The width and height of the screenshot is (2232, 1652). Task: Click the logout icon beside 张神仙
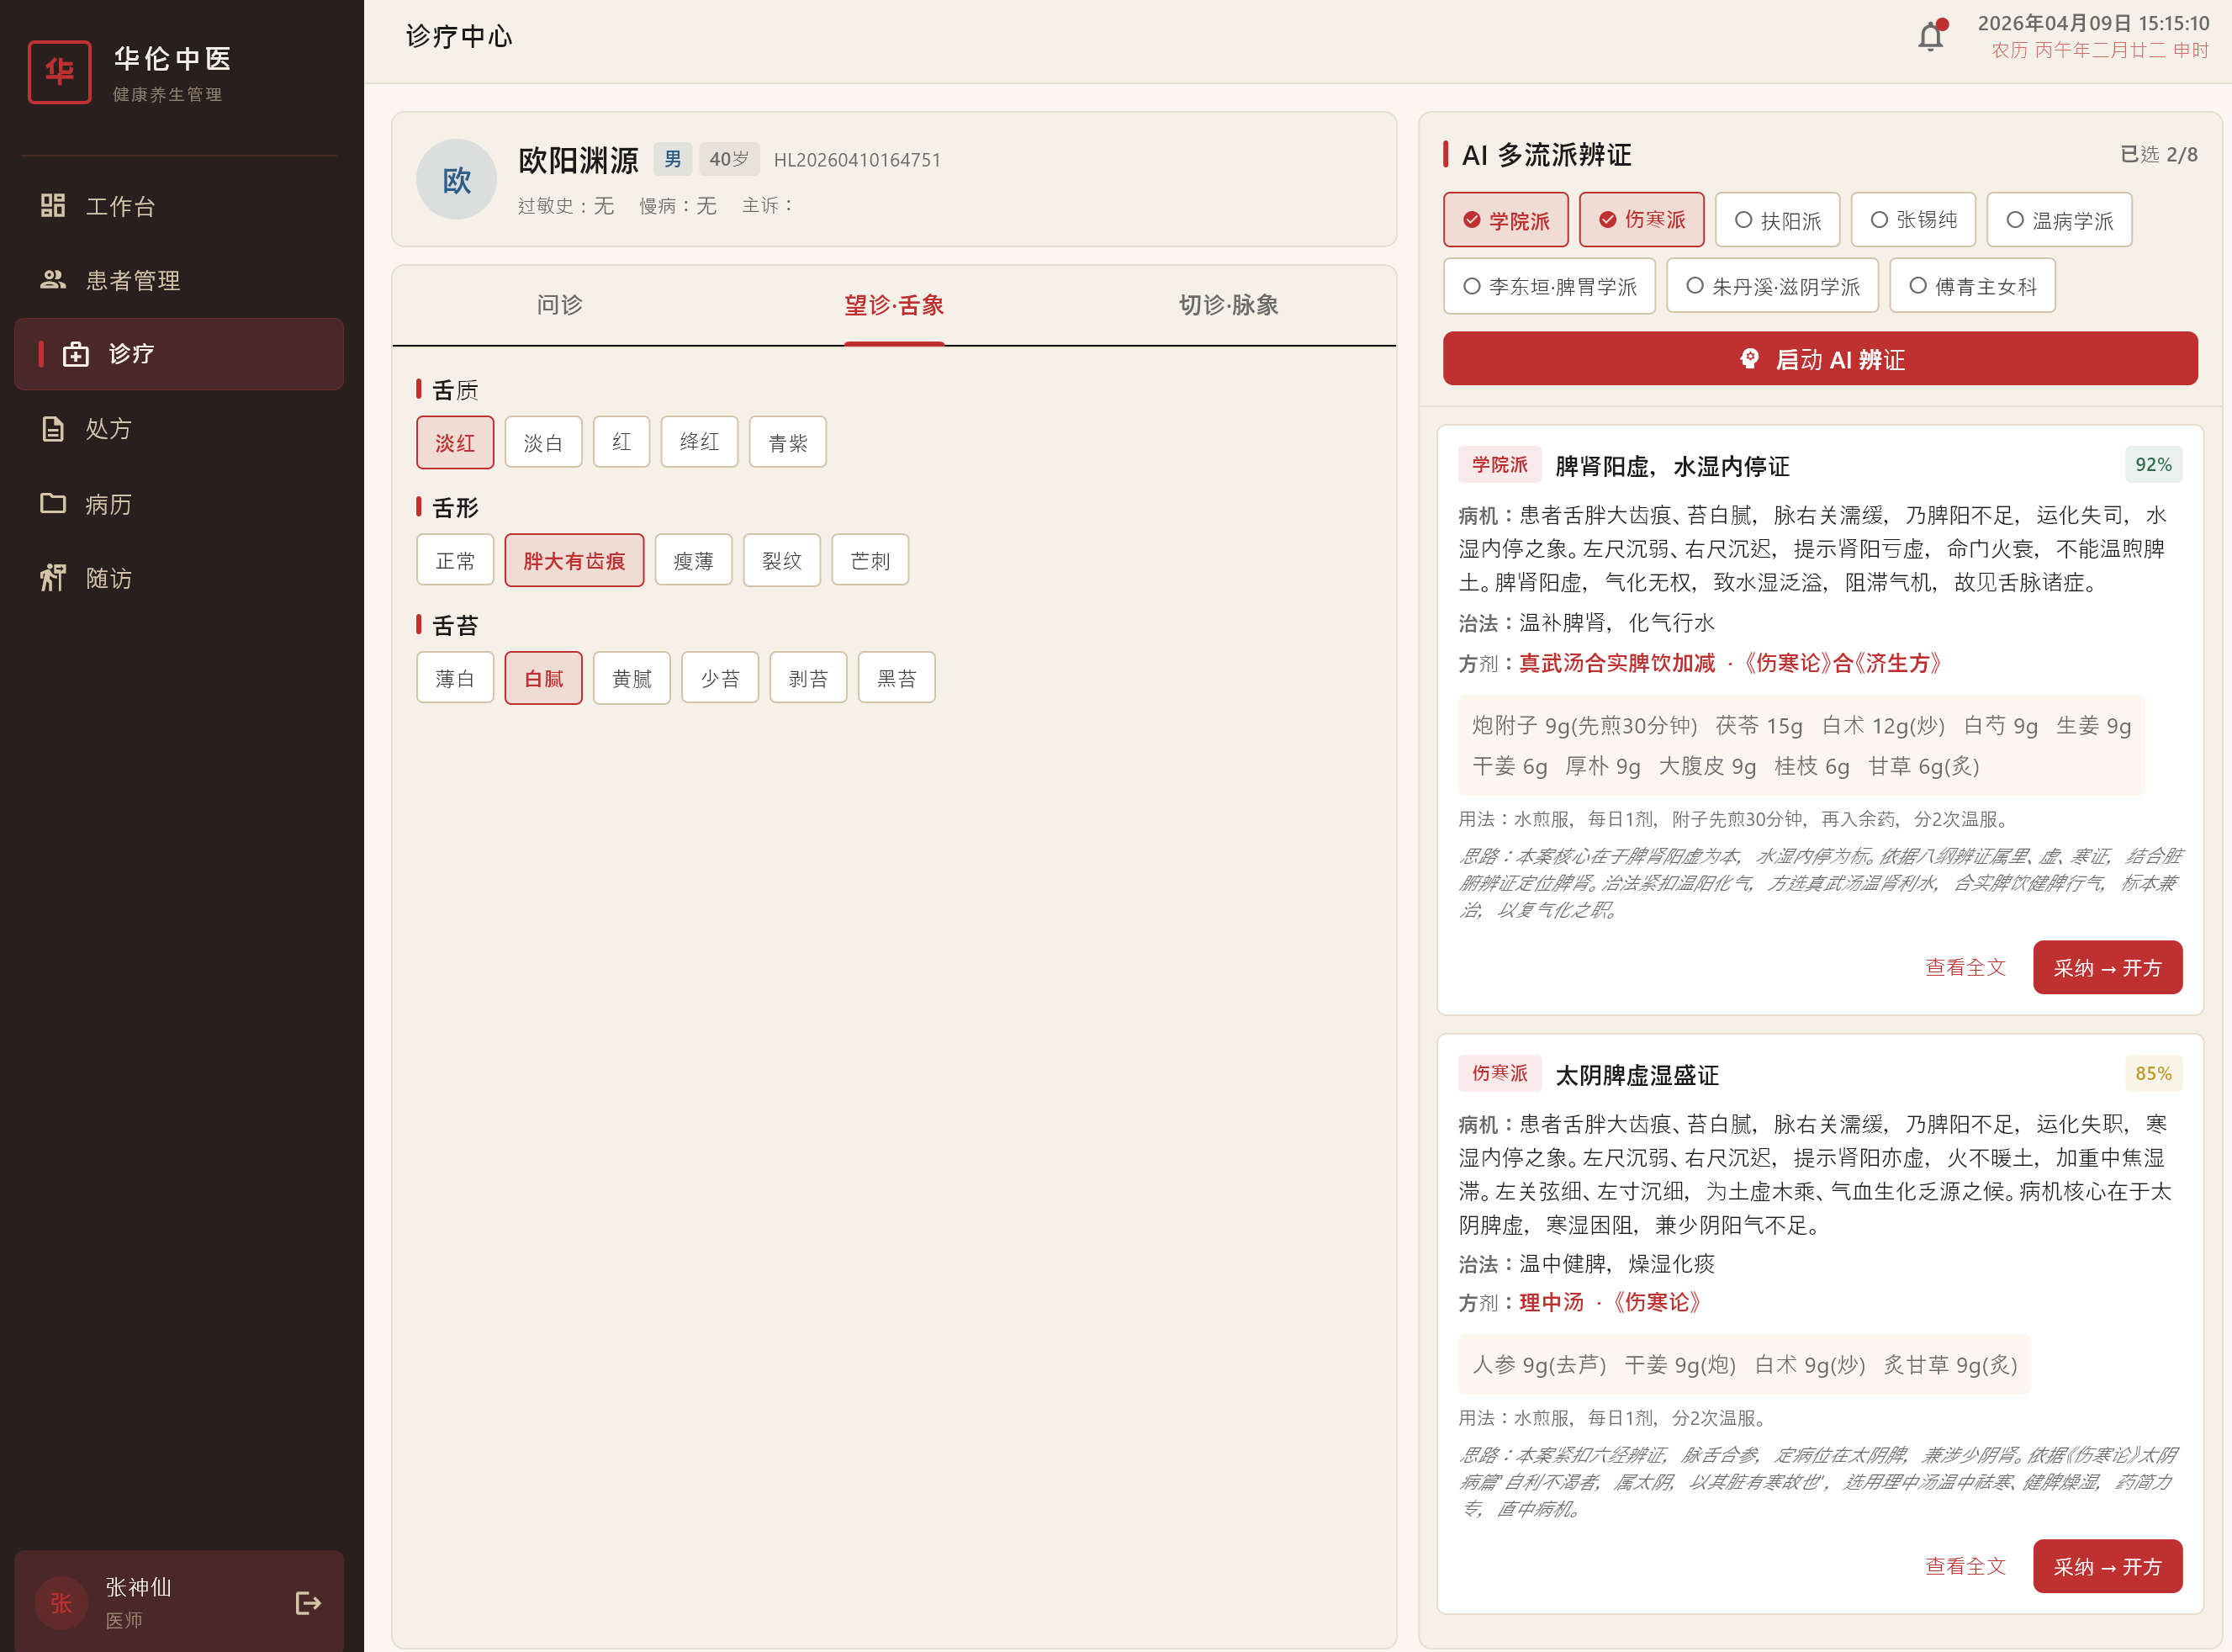click(308, 1603)
